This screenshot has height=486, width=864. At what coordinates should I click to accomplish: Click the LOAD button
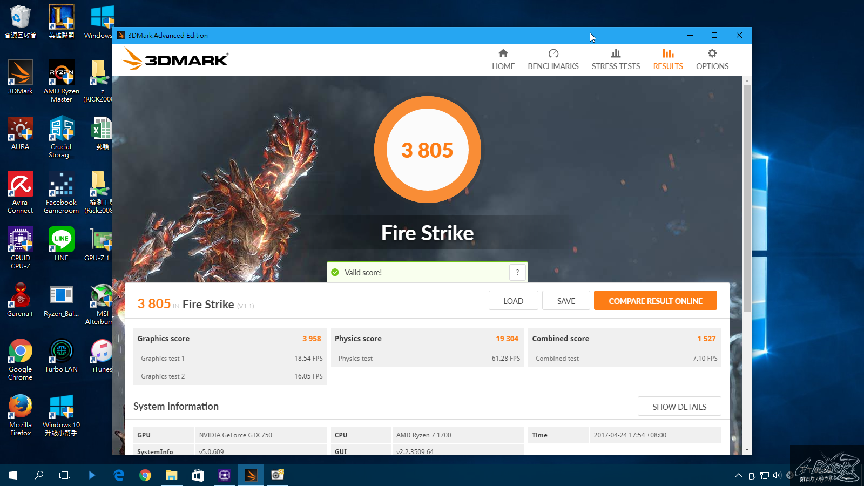point(513,301)
